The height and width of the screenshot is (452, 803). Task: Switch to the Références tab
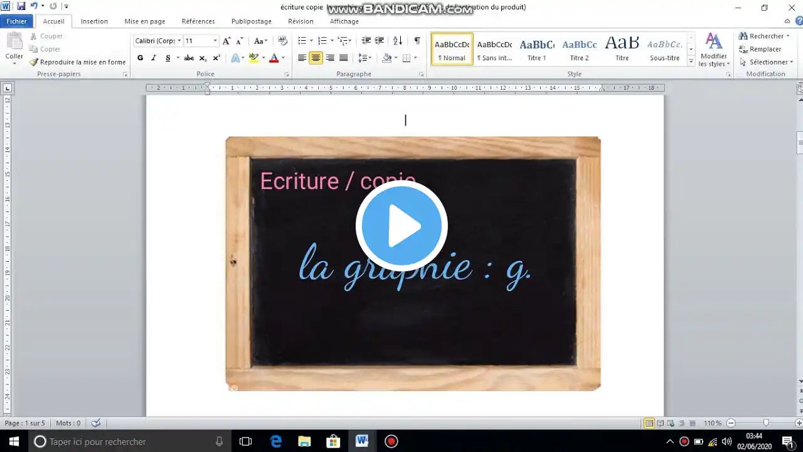(198, 21)
